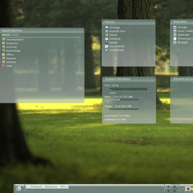This screenshot has width=193, height=193.
Task: Open Home folder in the Places panel
Action: (x=111, y=35)
